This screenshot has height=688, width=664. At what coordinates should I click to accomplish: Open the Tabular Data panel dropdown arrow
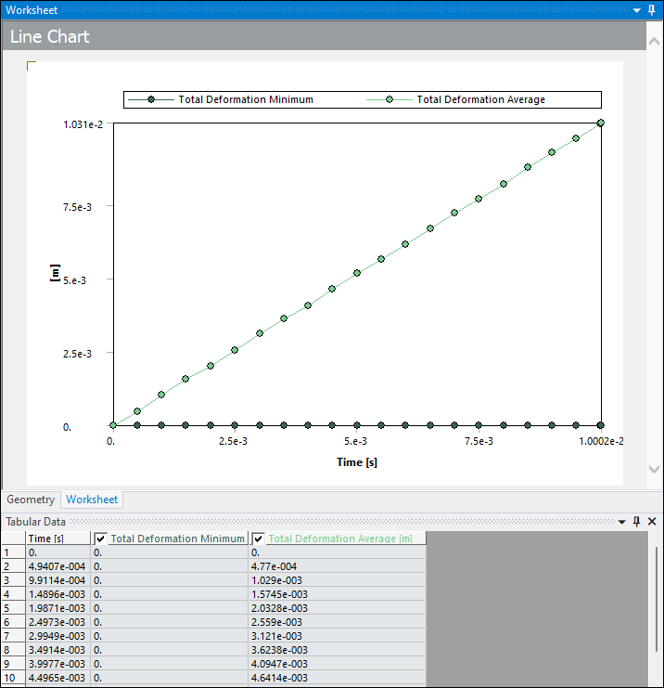tap(622, 522)
